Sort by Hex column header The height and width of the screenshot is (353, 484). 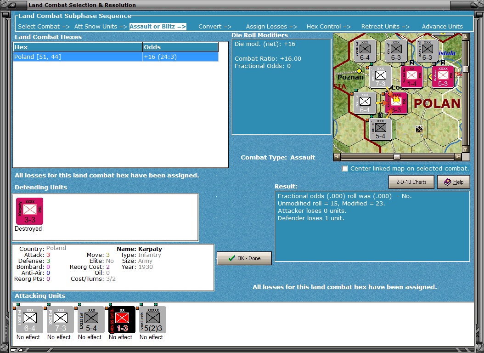click(78, 47)
